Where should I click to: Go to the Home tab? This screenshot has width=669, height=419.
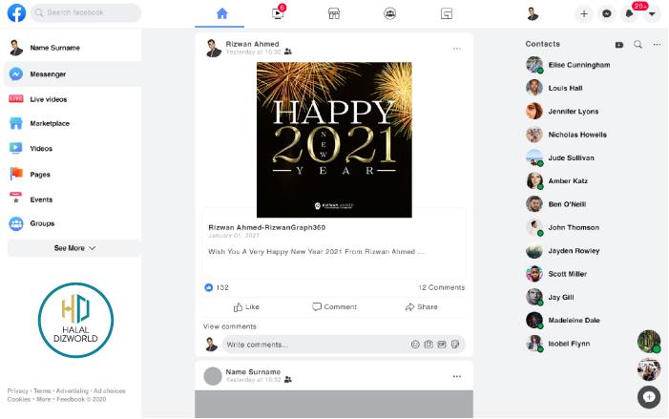[222, 13]
